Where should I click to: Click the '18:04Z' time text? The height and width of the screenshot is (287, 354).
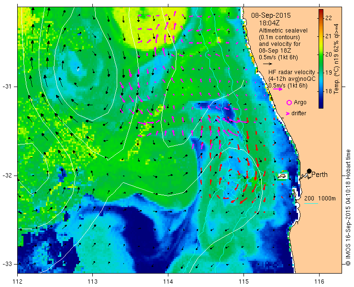click(x=270, y=23)
